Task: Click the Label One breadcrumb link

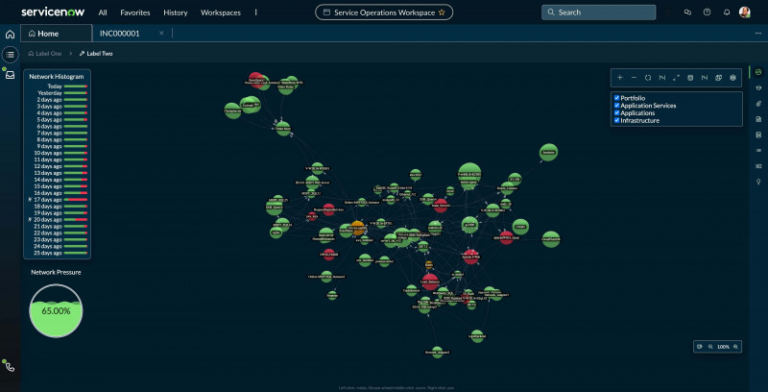Action: pyautogui.click(x=49, y=54)
